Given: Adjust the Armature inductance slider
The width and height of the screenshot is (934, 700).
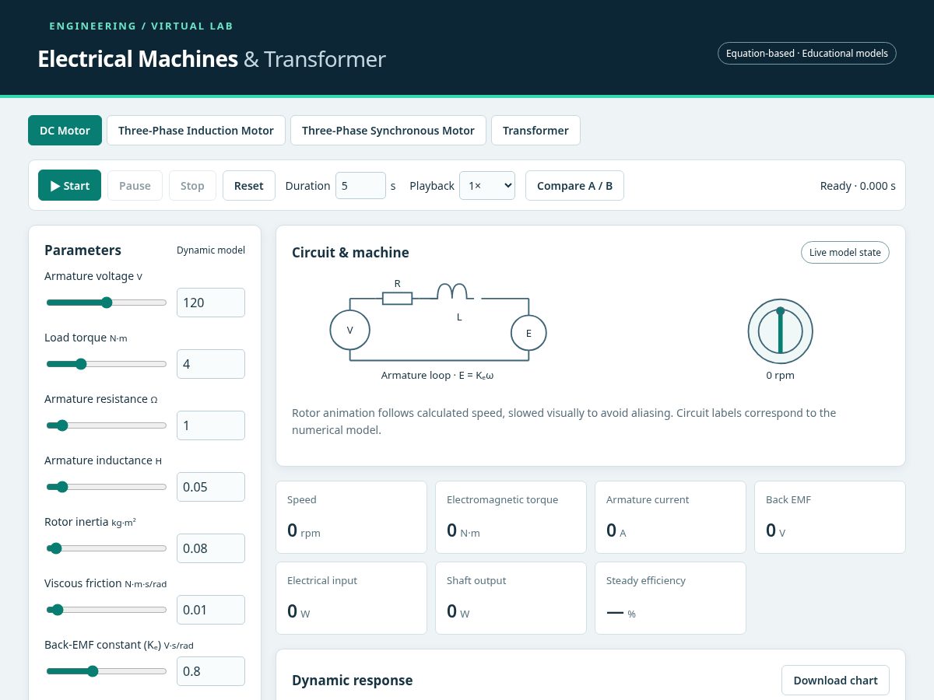Looking at the screenshot, I should pyautogui.click(x=107, y=487).
